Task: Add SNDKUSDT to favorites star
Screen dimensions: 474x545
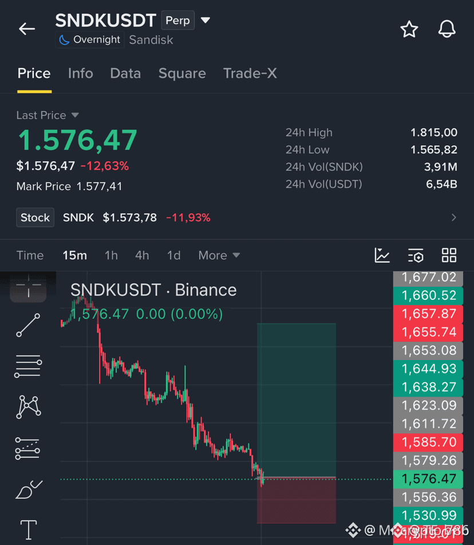Action: tap(409, 29)
